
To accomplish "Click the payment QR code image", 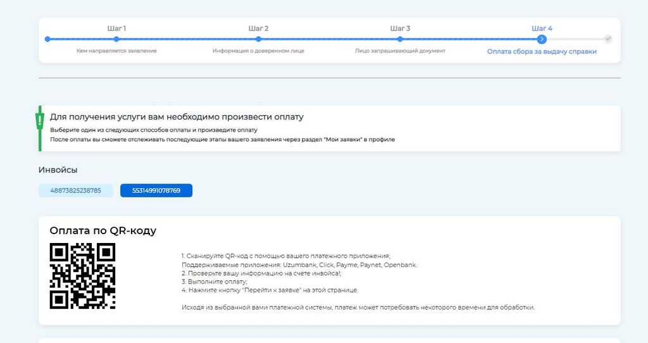I will pyautogui.click(x=82, y=276).
